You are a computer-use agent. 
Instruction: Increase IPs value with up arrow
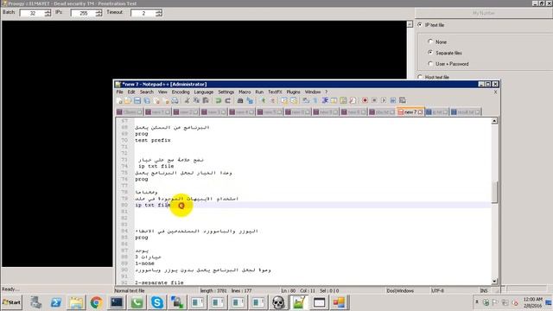(x=99, y=11)
